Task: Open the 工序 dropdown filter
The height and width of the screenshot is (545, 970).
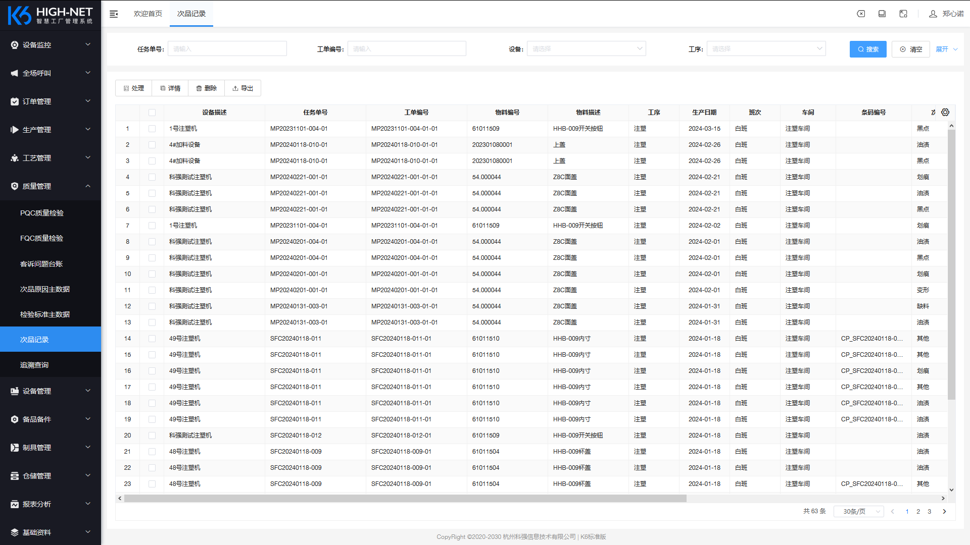Action: point(766,49)
